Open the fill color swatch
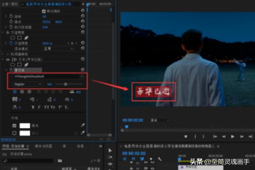 tap(25, 126)
